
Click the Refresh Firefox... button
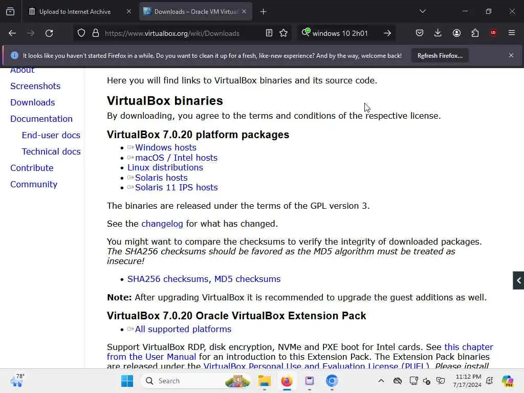pyautogui.click(x=440, y=55)
